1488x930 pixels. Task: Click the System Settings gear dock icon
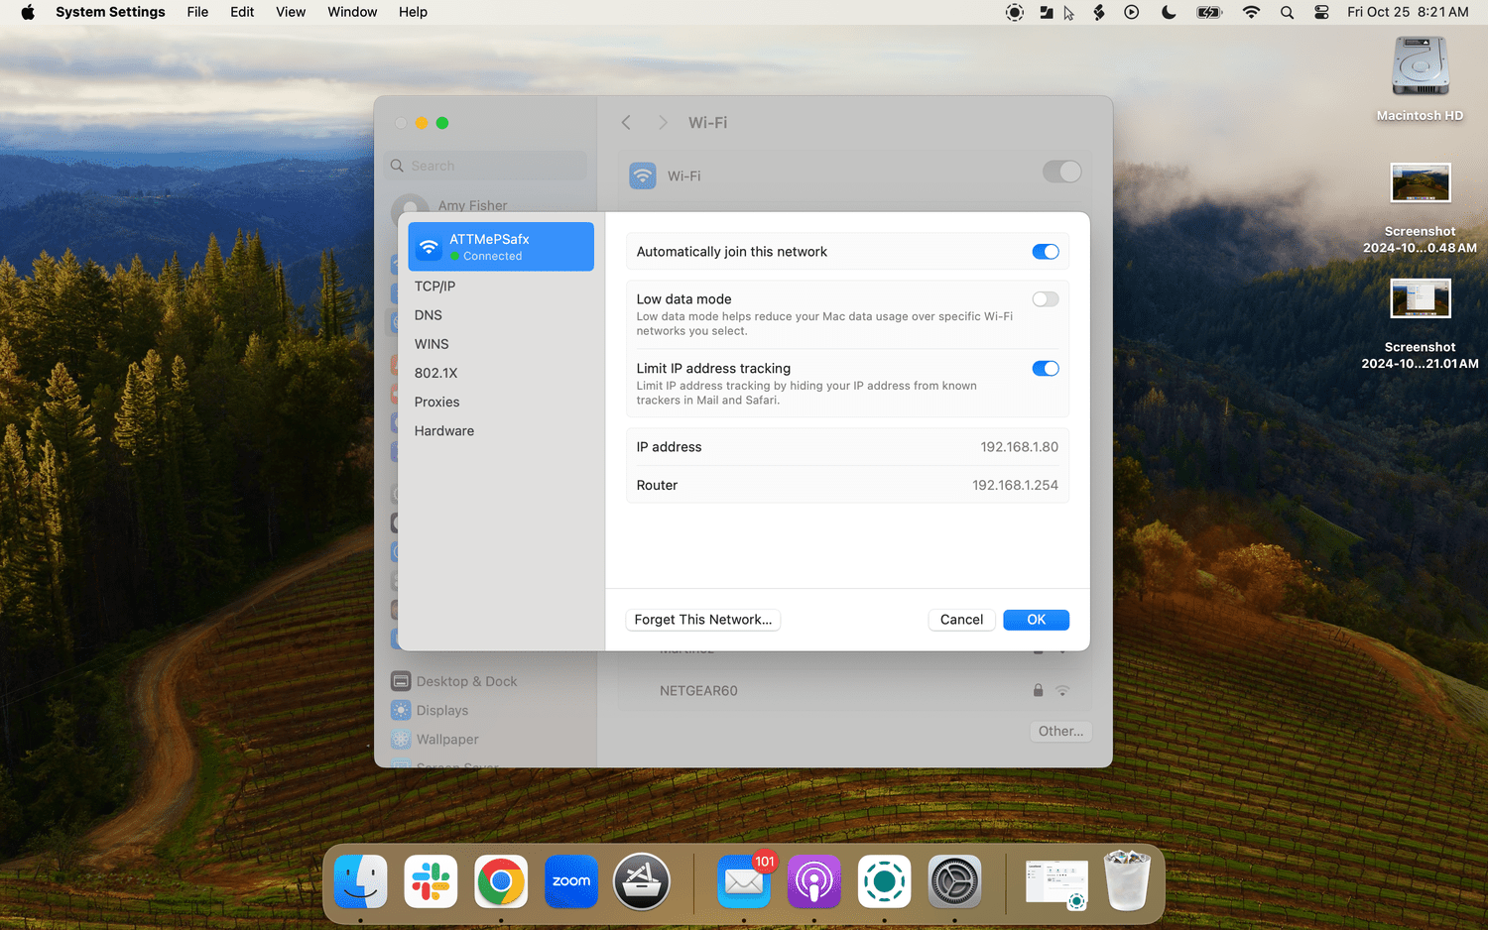tap(954, 881)
